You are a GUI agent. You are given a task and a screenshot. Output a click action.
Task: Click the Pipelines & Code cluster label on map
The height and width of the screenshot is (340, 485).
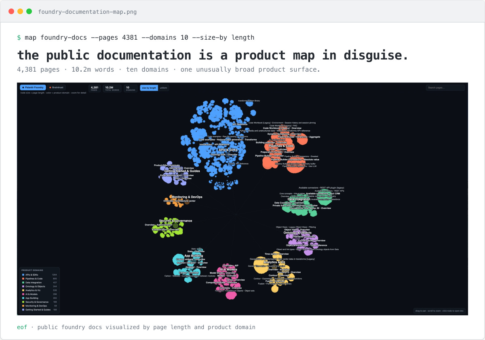point(281,146)
